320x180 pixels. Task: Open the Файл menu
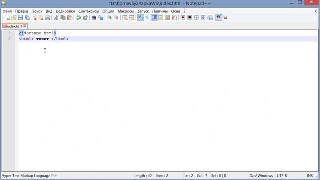point(7,11)
